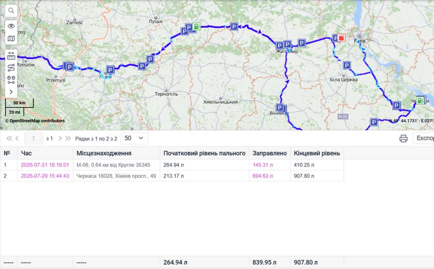Click the red fuel theft marker near Київ
This screenshot has width=434, height=269.
click(341, 38)
